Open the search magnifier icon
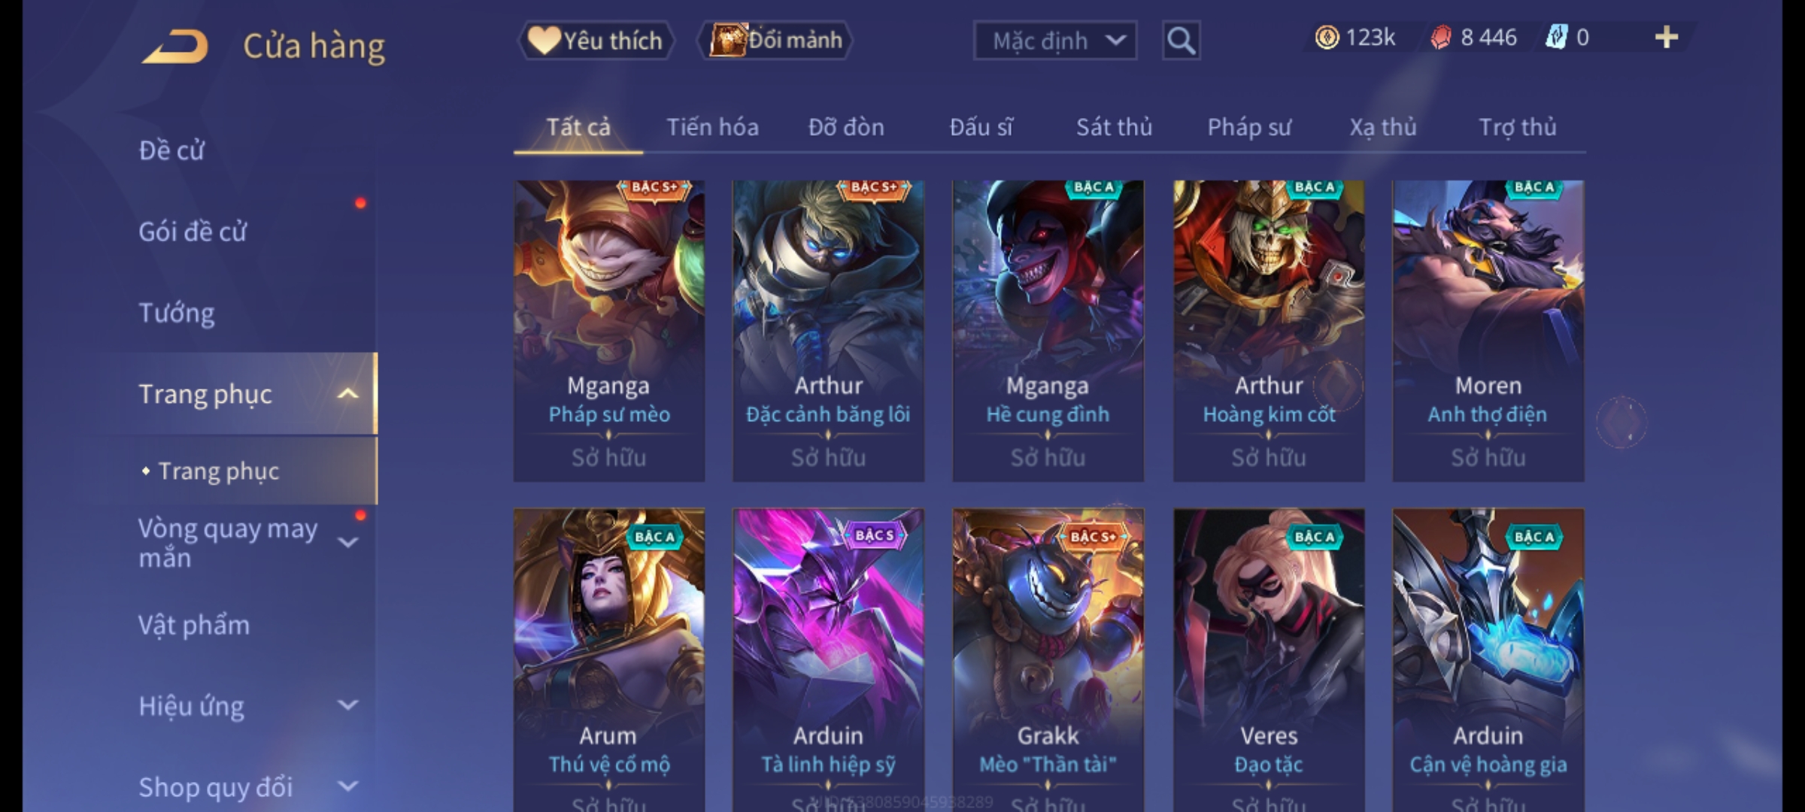 (1181, 41)
